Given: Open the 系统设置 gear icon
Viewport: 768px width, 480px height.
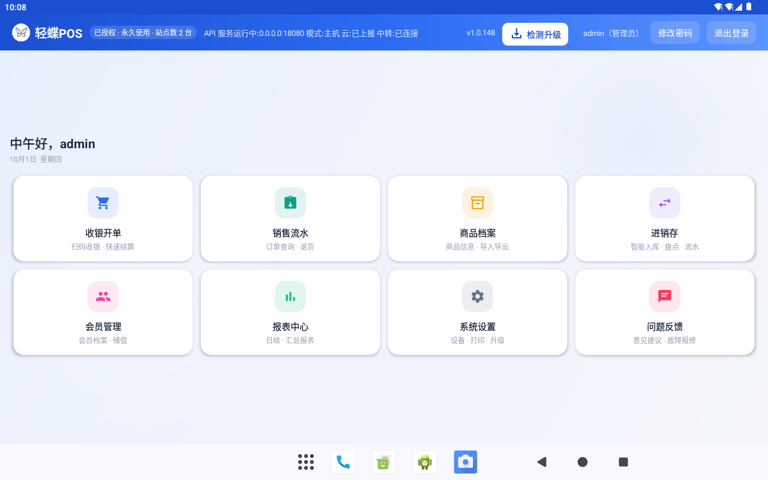Looking at the screenshot, I should click(x=478, y=296).
